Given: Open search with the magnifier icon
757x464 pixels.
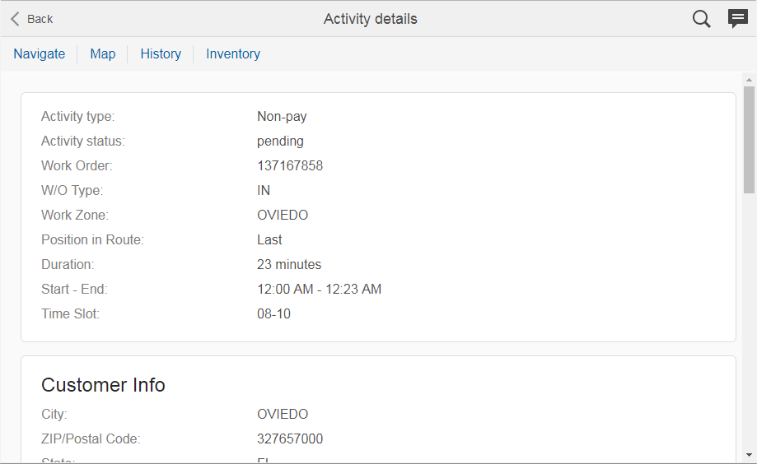Looking at the screenshot, I should pyautogui.click(x=701, y=19).
